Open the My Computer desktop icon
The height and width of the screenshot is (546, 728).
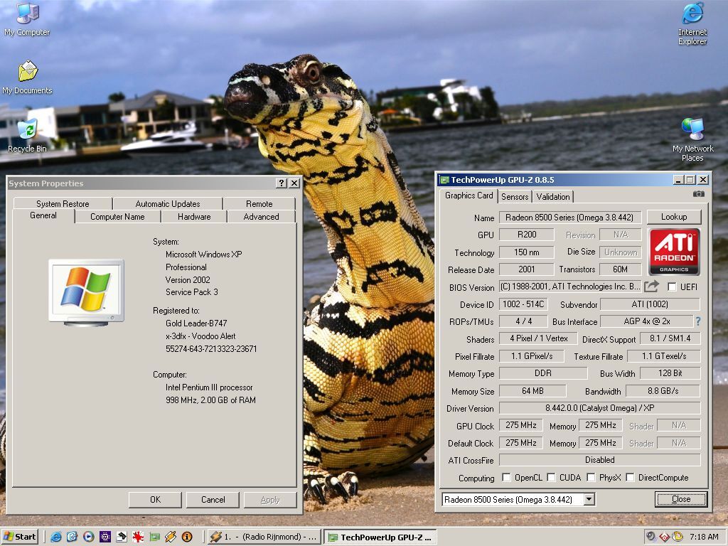[27, 14]
